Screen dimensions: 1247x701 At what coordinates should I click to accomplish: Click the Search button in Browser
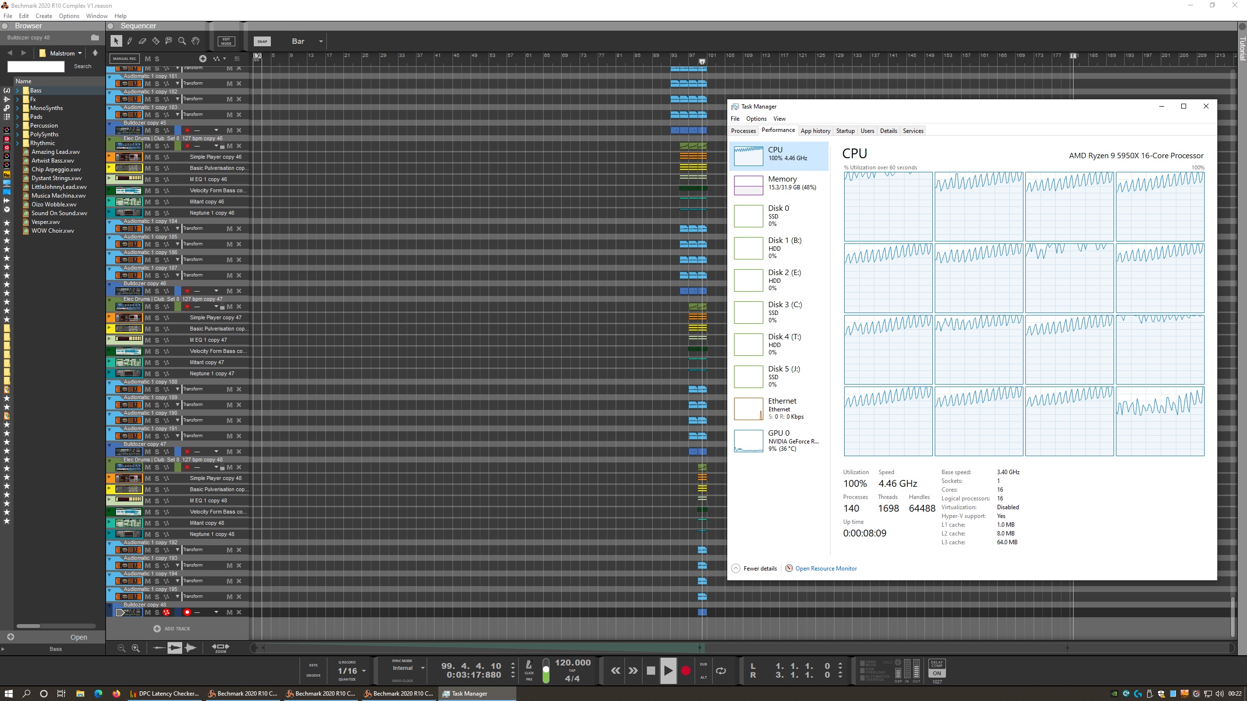pyautogui.click(x=82, y=66)
